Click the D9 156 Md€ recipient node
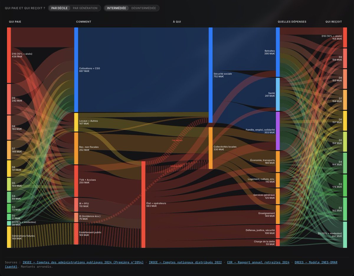The width and height of the screenshot is (354, 276). click(345, 58)
